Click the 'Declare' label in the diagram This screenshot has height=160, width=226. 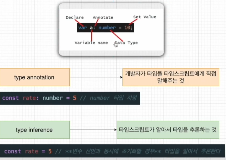point(75,18)
